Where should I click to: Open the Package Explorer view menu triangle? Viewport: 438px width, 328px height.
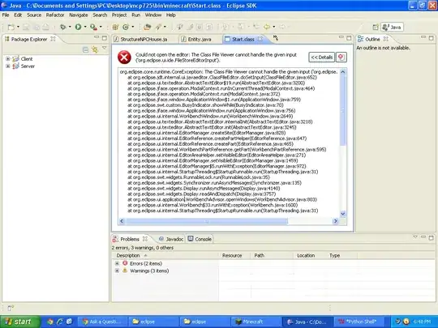(104, 49)
